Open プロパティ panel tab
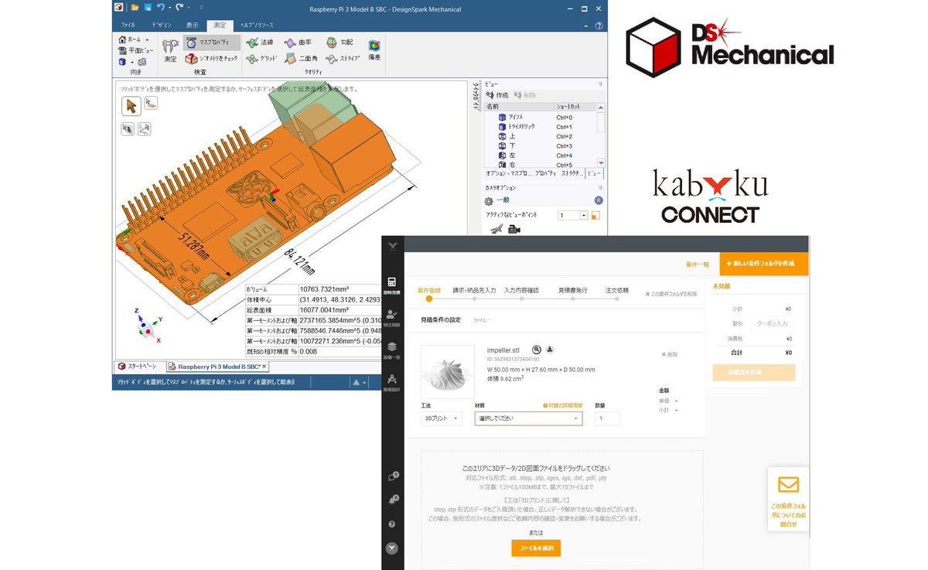Viewport: 928px width, 570px height. (545, 174)
